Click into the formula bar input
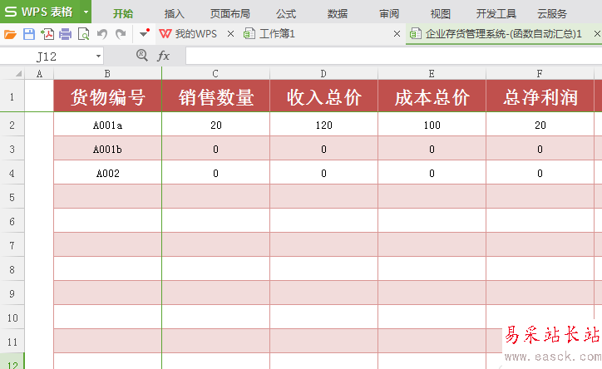This screenshot has width=602, height=369. click(x=393, y=56)
